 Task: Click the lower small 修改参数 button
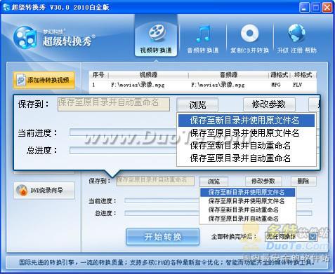point(263,181)
